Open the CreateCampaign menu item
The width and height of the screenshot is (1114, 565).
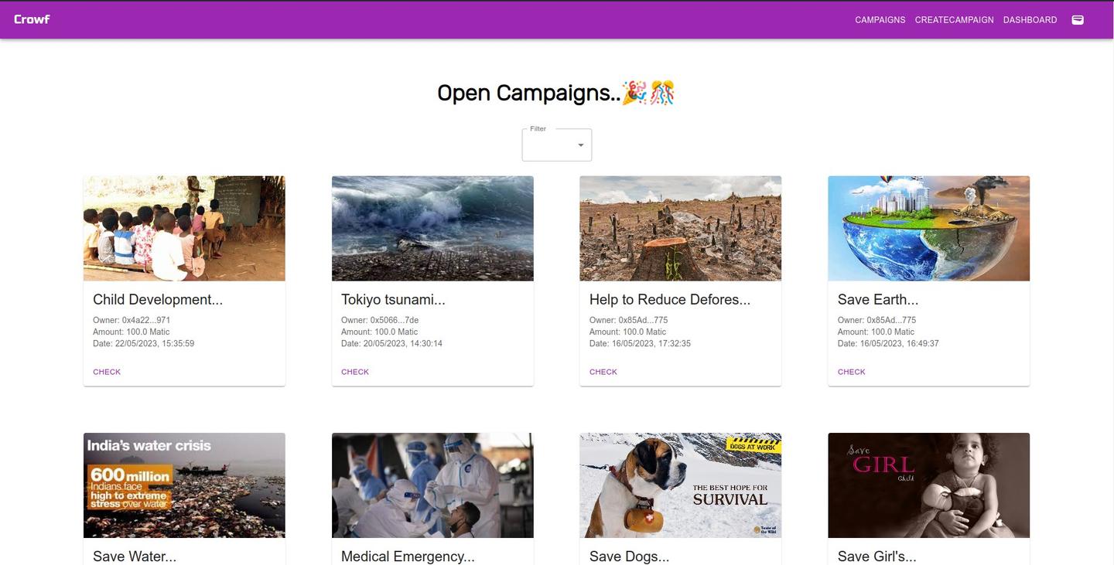pos(954,20)
